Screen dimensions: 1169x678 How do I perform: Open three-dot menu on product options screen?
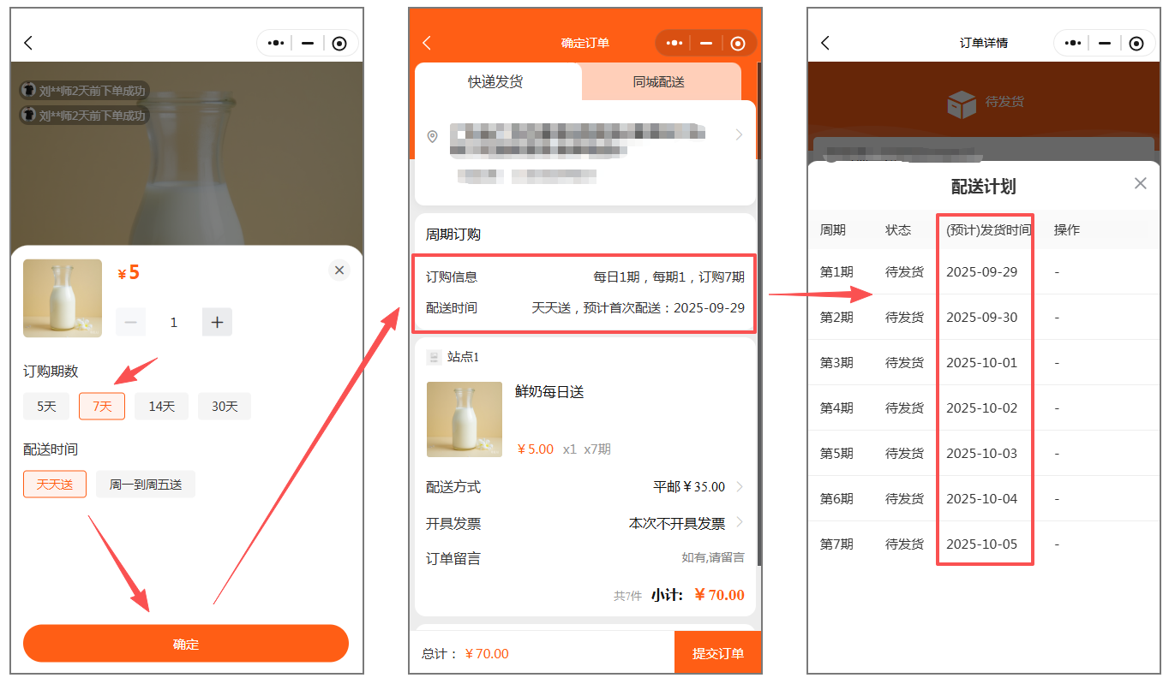pyautogui.click(x=275, y=43)
